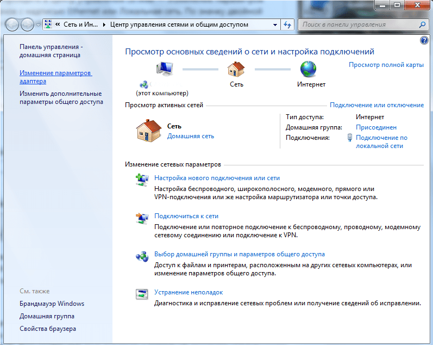
Task: Click the 'Изменение сетевых параметров' heading
Action: (173, 164)
